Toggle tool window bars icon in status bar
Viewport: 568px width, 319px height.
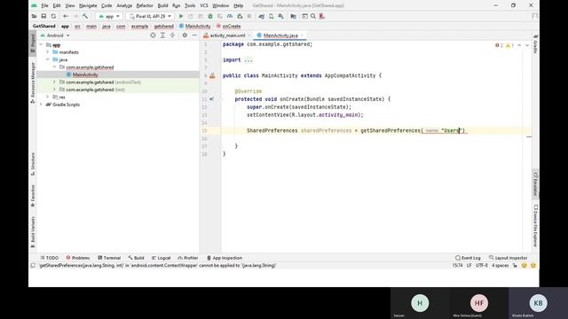pos(33,266)
